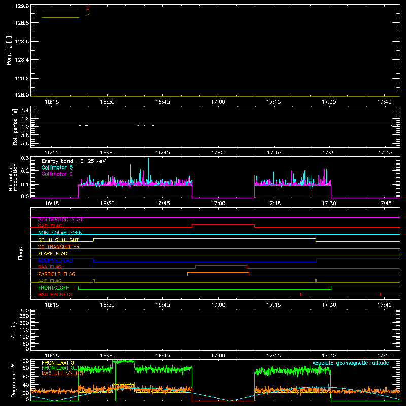Click the 129.0 tick on Pointing axis
Viewport: 406px width, 406px height.
point(22,6)
